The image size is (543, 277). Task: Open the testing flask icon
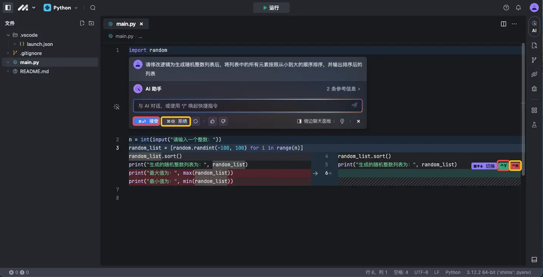coord(534,125)
